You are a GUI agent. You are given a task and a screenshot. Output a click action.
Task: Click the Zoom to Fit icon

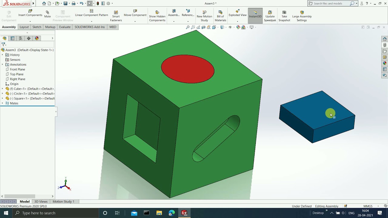coord(188,27)
